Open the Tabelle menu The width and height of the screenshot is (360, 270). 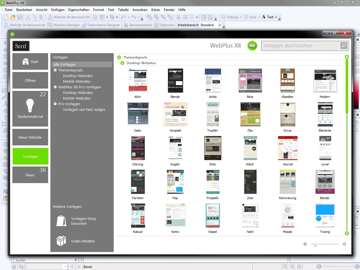(123, 10)
